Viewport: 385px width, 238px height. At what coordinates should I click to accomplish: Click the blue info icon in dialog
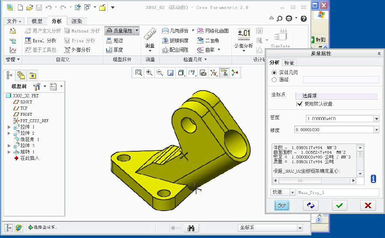pyautogui.click(x=373, y=179)
